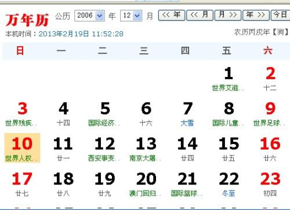Go to previous month with << 月 button
This screenshot has height=210, width=290.
(200, 15)
